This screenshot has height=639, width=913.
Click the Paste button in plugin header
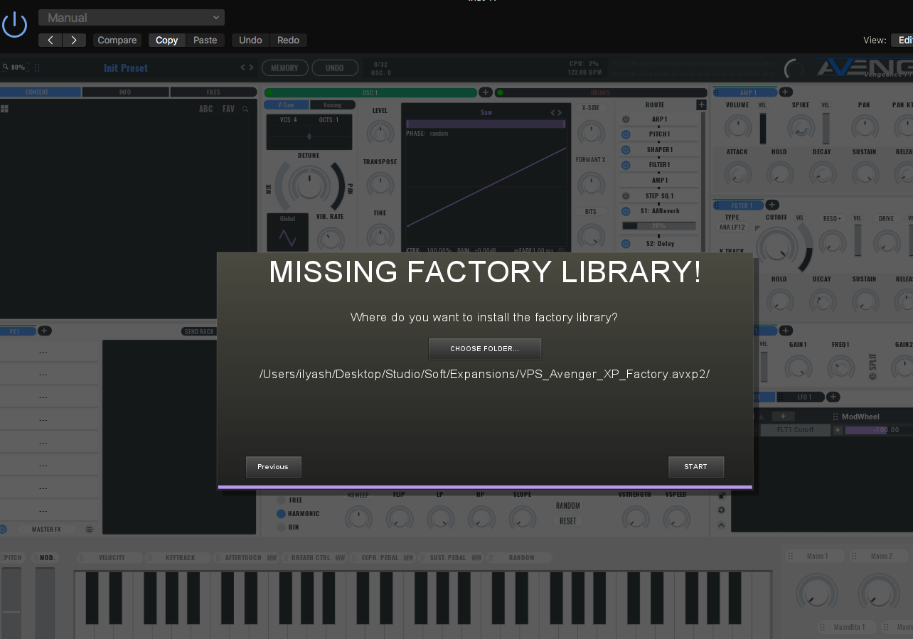pos(205,40)
